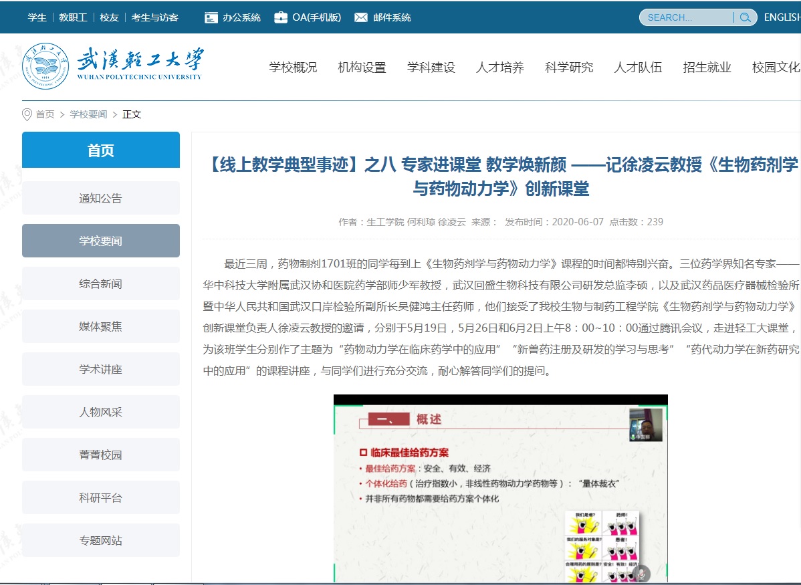Click the OA mobile briefcase icon
Screen dimensions: 801x585
click(x=281, y=17)
